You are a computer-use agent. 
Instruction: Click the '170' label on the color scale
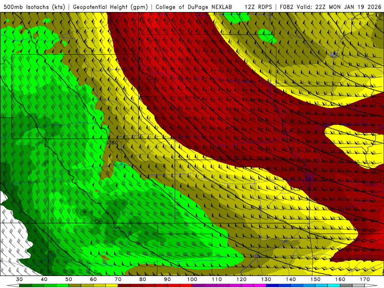tap(365, 279)
